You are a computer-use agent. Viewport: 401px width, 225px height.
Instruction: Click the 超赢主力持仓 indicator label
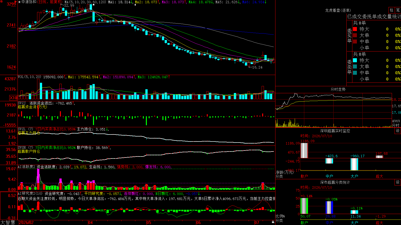(29, 133)
